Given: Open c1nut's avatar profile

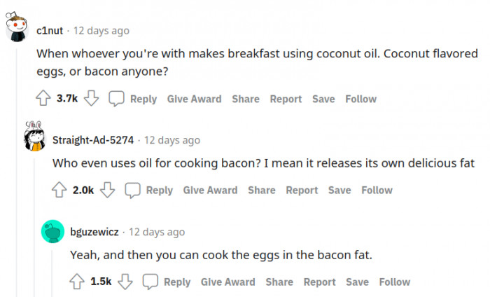Looking at the screenshot, I should 17,27.
